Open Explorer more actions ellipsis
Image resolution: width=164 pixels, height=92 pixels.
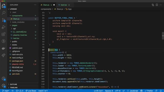coord(35,5)
